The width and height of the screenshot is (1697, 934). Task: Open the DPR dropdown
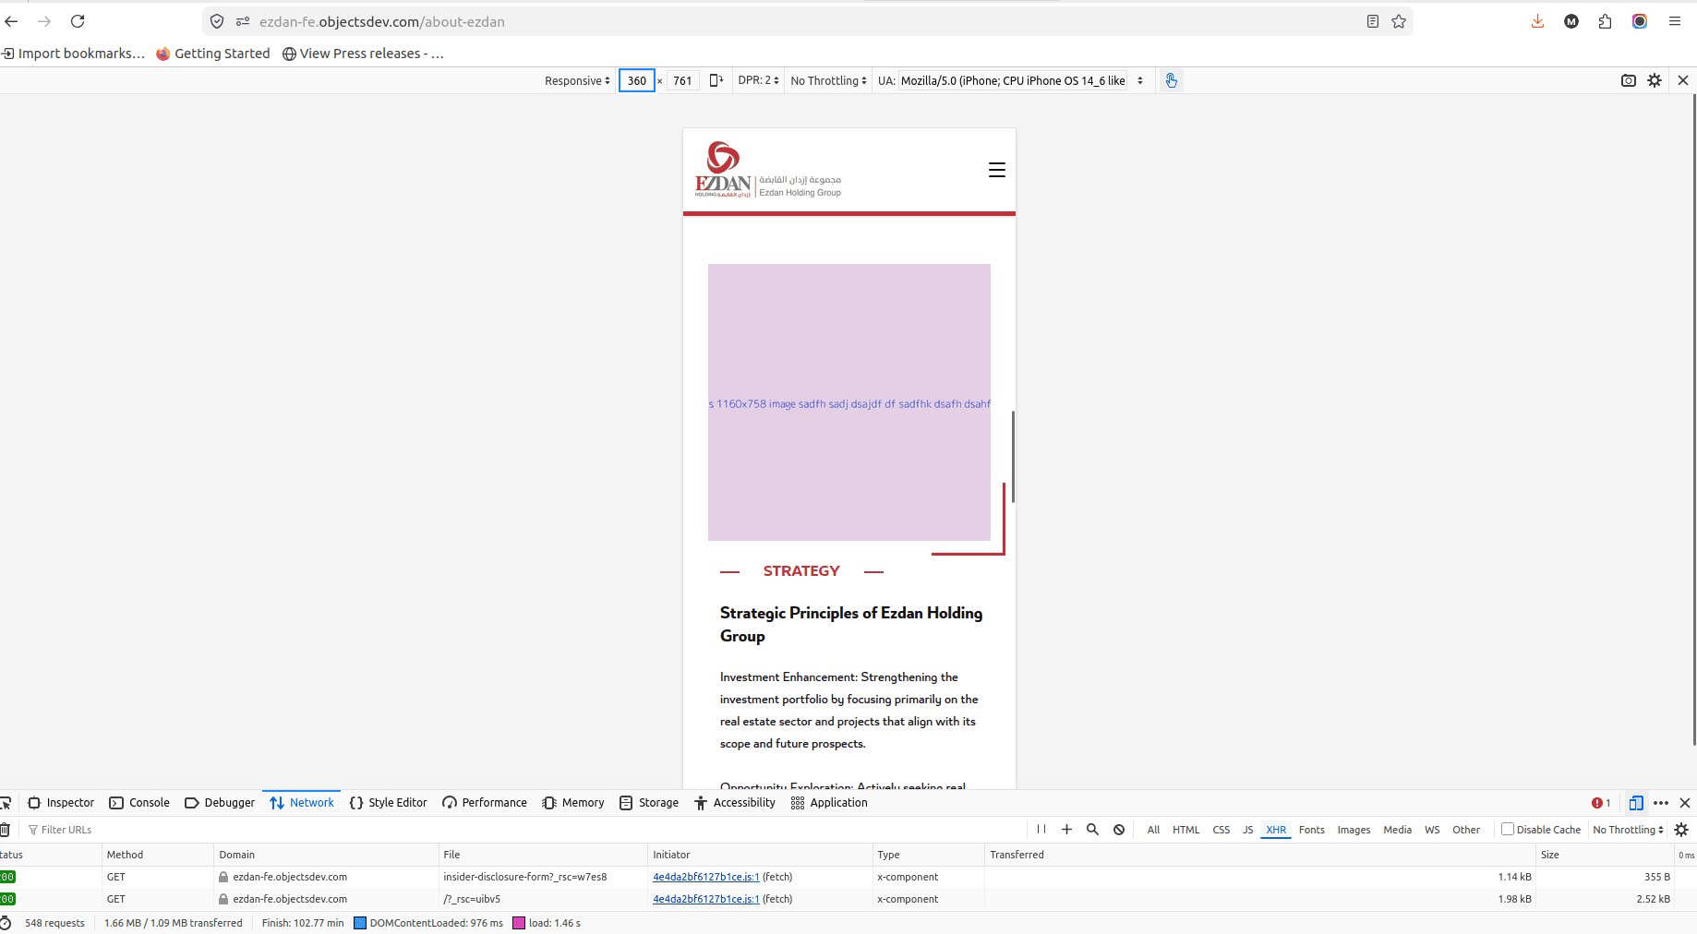pos(759,80)
